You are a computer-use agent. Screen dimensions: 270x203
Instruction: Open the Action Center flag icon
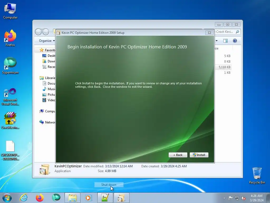(x=230, y=198)
